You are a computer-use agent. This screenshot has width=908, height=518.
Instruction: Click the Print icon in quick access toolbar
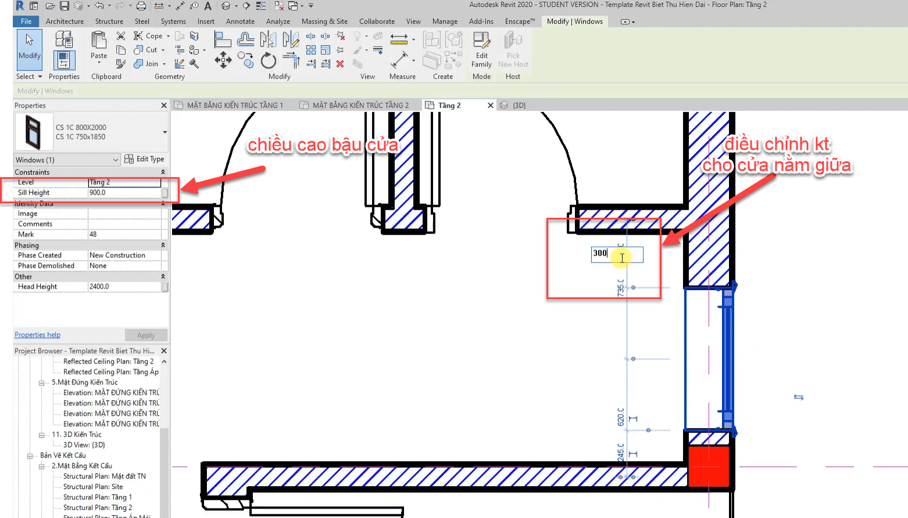141,6
